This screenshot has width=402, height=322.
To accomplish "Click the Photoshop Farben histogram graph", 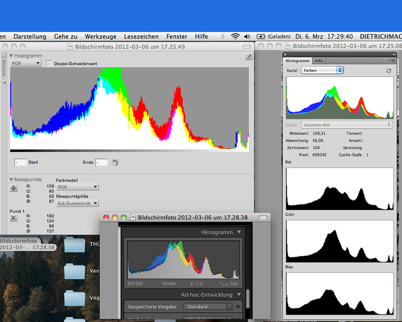I will pyautogui.click(x=340, y=98).
